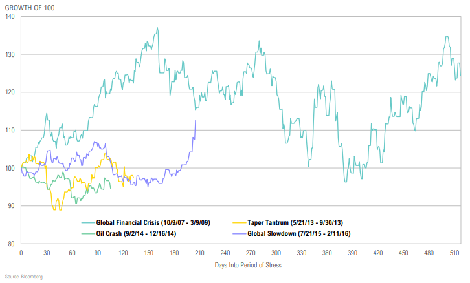Click the 510 x-axis tick label
470x283 pixels.
click(x=454, y=253)
